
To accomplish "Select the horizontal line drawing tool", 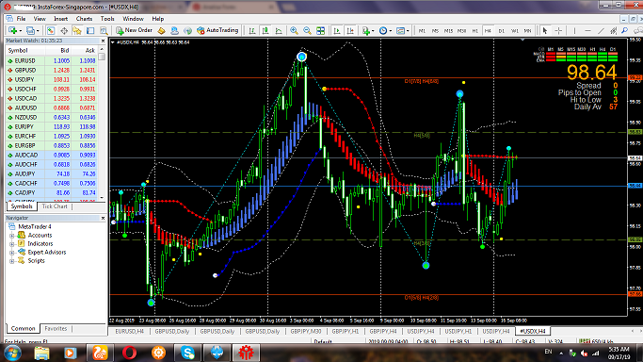I will point(587,30).
